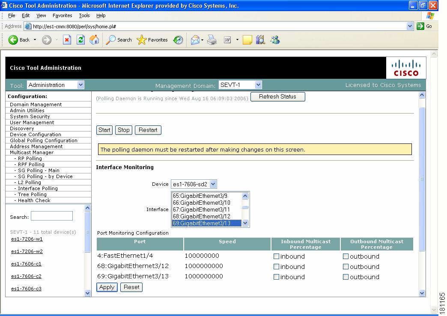Open the Favorites menu

(62, 15)
